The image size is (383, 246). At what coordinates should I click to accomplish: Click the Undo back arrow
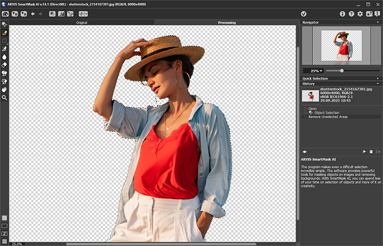point(33,14)
